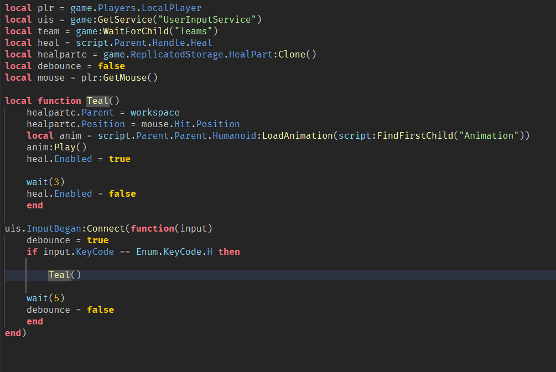Select the highlighted Teal() call inside the if block
The height and width of the screenshot is (372, 556).
[64, 275]
